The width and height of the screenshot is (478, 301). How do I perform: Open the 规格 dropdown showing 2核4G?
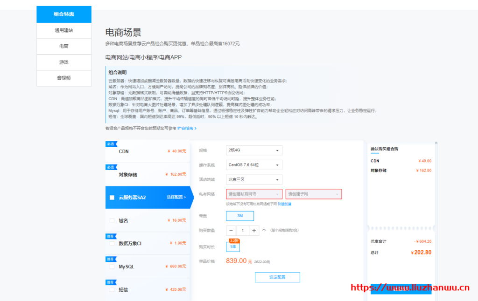(x=254, y=150)
